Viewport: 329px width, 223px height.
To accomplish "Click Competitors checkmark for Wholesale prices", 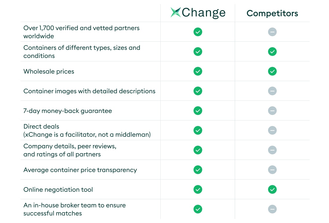I will coord(272,71).
